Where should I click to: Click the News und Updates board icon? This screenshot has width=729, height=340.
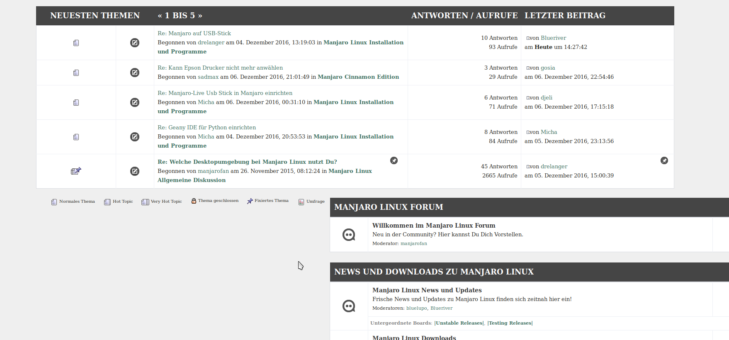[349, 306]
